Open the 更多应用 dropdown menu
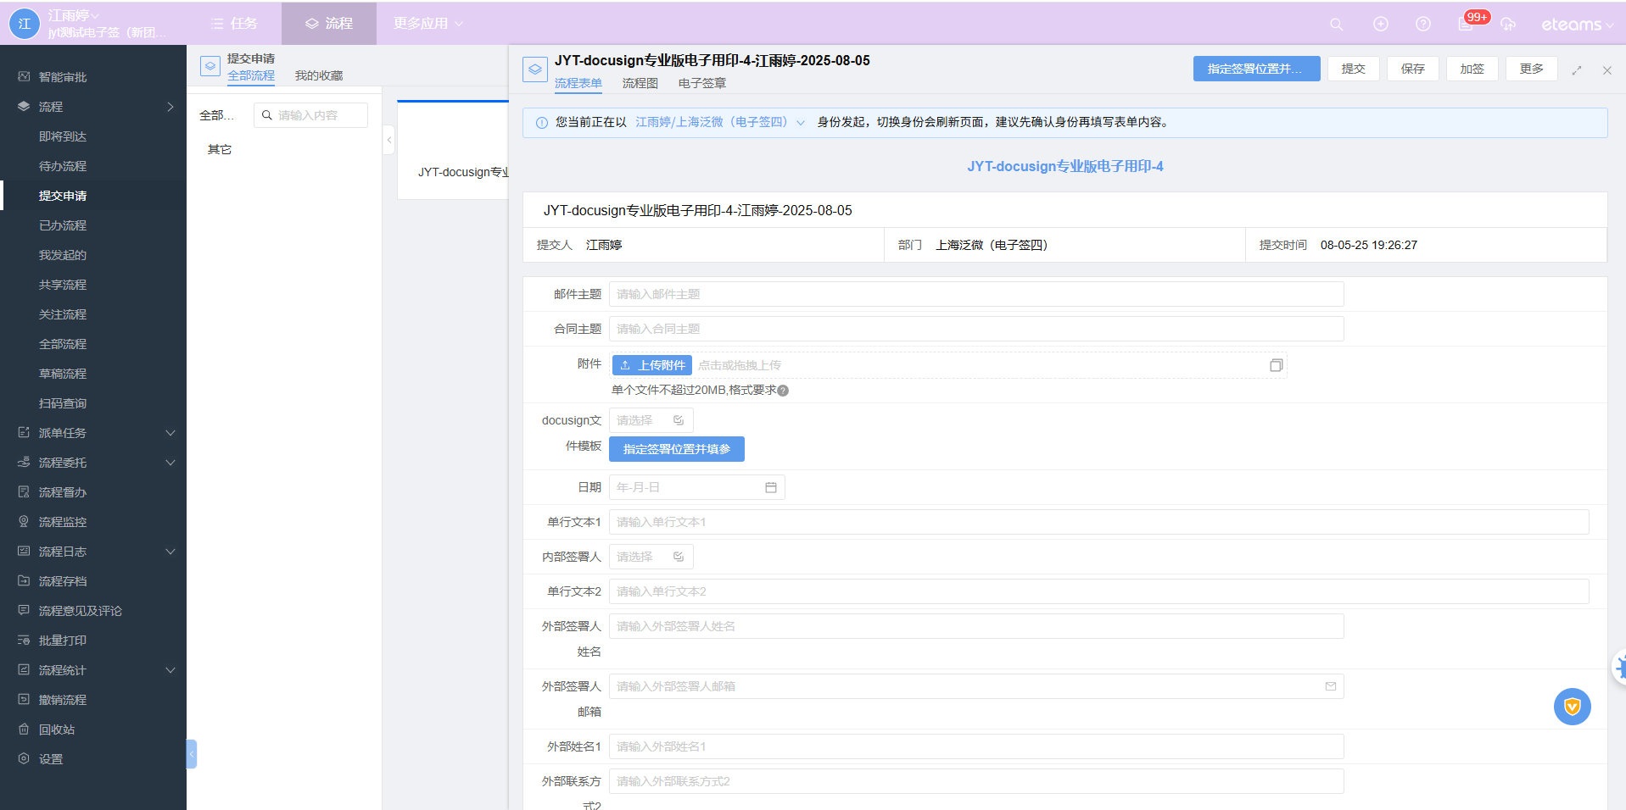 (427, 24)
